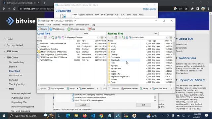Expand remote path history dropdown
Screen dimensions: 212x119
(x=167, y=37)
